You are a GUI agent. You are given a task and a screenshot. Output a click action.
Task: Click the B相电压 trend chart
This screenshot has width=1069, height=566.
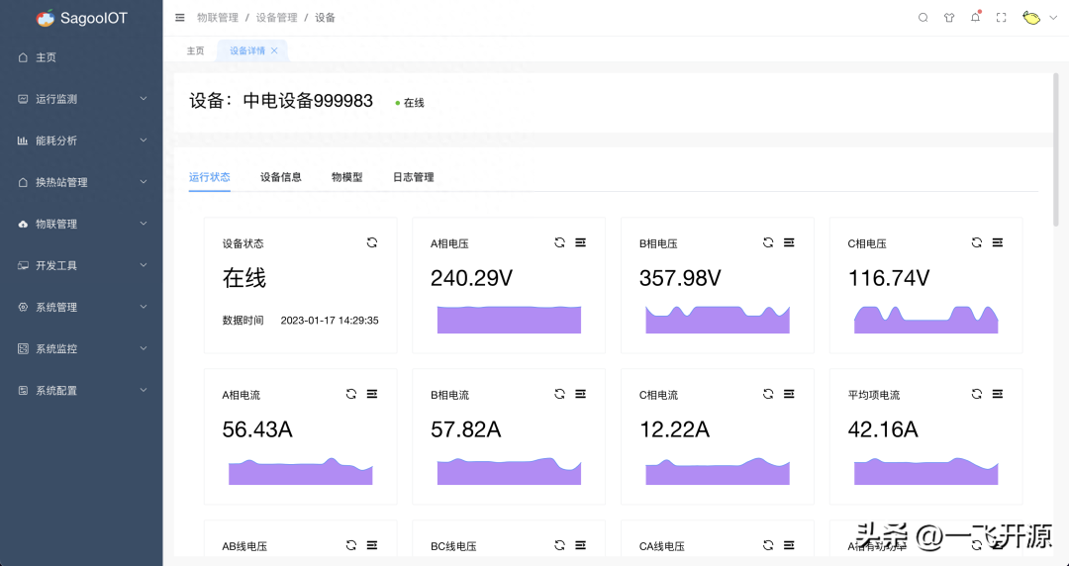tap(718, 320)
